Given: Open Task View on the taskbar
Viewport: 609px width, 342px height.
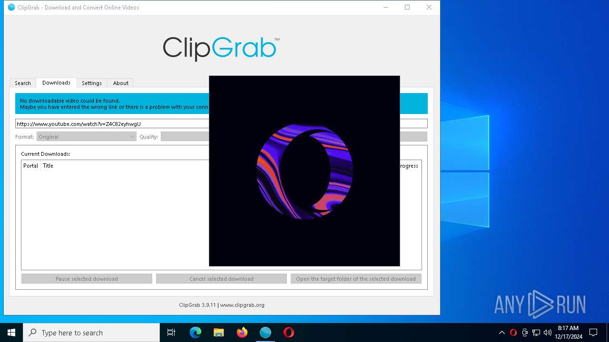Looking at the screenshot, I should pos(171,332).
